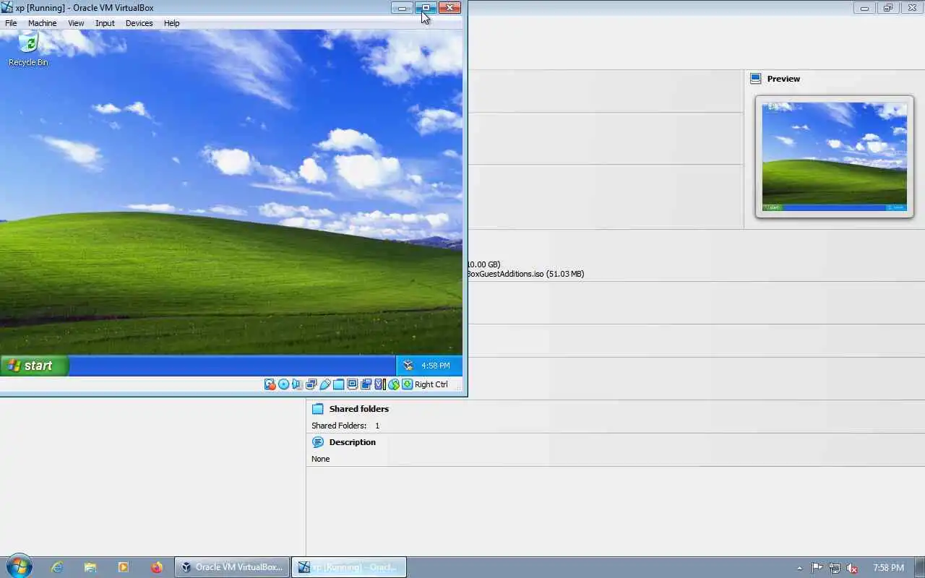Click the 4:58 PM clock in XP taskbar
Screen dimensions: 925x578
tap(436, 366)
